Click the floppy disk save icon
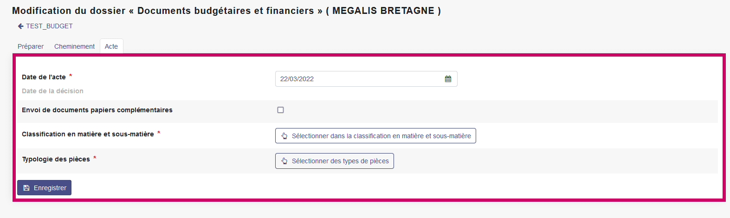The height and width of the screenshot is (218, 730). 26,188
